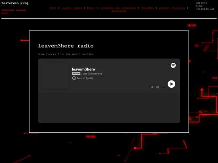Click the leavem3here radio heading
Screen dimensions: 218x163
point(66,46)
